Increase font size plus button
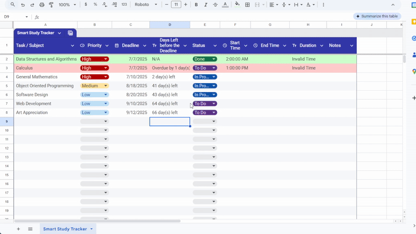 pos(186,5)
